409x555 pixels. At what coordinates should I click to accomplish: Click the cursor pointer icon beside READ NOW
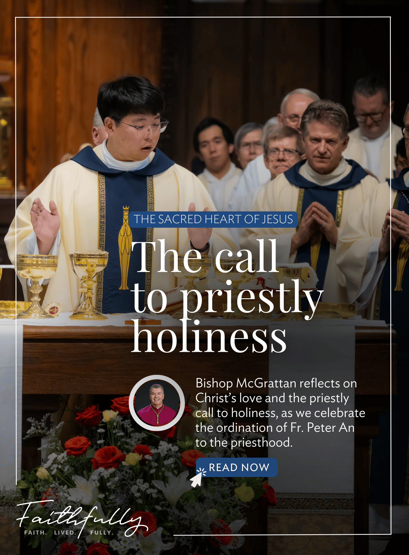(x=197, y=478)
